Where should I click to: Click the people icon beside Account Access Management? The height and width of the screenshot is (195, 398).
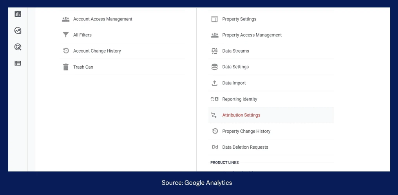65,19
